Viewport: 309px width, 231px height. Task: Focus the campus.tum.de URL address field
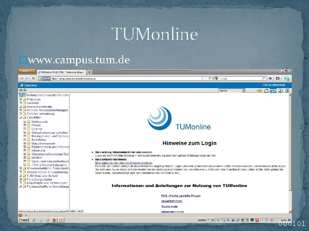(125, 79)
